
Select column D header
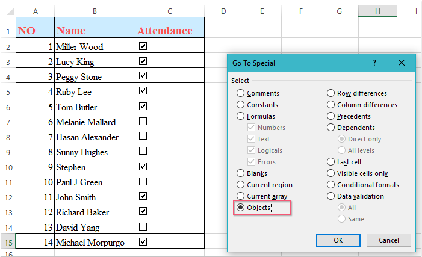coord(223,11)
